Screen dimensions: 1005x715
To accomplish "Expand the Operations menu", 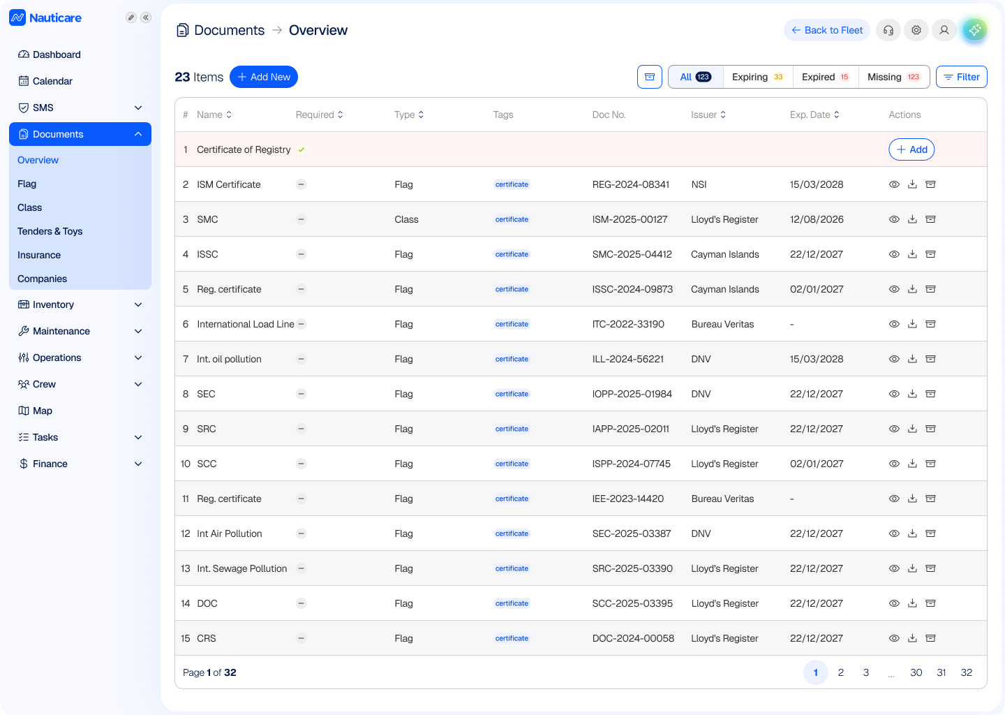I will click(80, 357).
